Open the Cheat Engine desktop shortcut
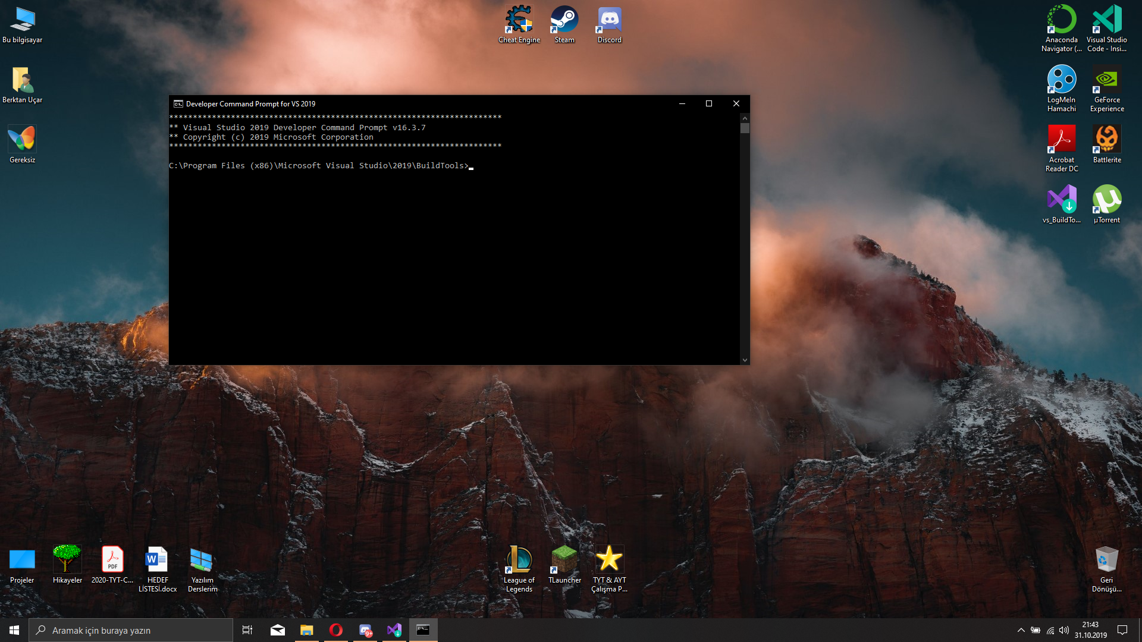The image size is (1142, 642). pos(519,24)
